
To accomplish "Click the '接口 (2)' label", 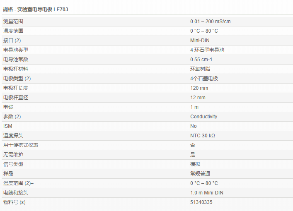I will click(12, 41).
